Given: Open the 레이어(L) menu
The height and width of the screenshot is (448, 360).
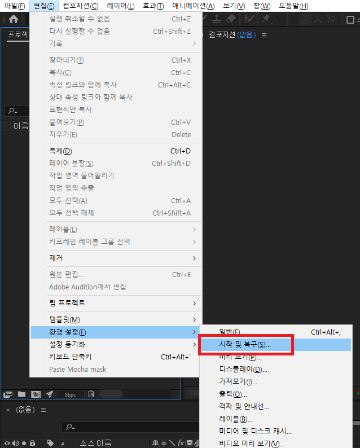Looking at the screenshot, I should [x=121, y=6].
